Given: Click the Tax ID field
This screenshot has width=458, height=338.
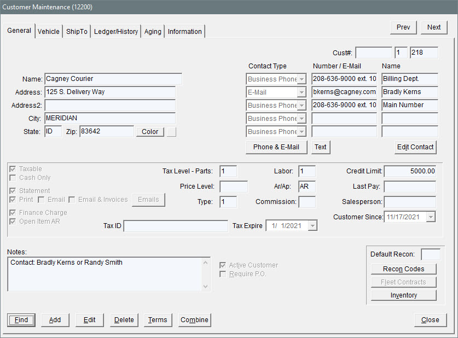Looking at the screenshot, I should coord(176,226).
